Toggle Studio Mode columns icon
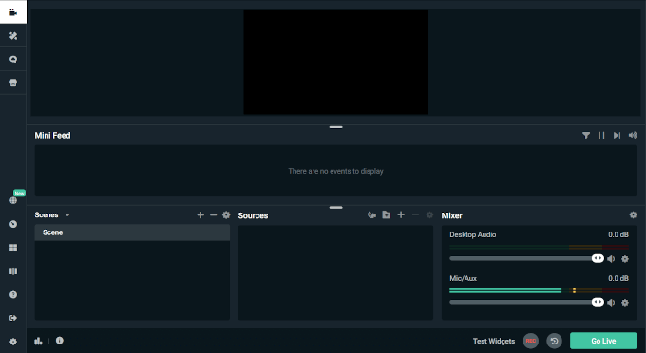Screen dimensions: 646x353 pyautogui.click(x=13, y=271)
